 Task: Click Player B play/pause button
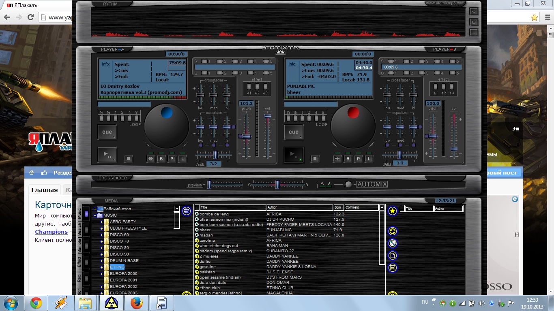[x=294, y=154]
